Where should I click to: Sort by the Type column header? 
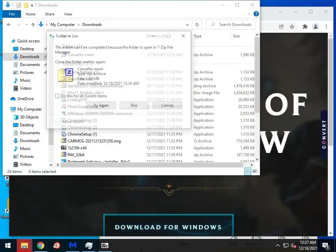[x=198, y=36]
